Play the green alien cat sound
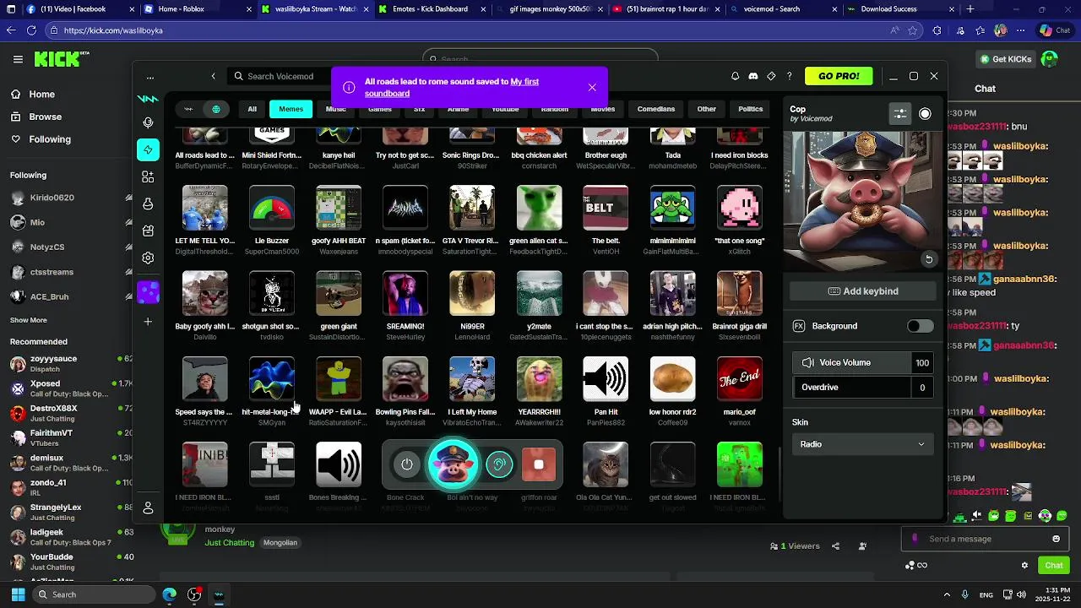 pos(539,209)
